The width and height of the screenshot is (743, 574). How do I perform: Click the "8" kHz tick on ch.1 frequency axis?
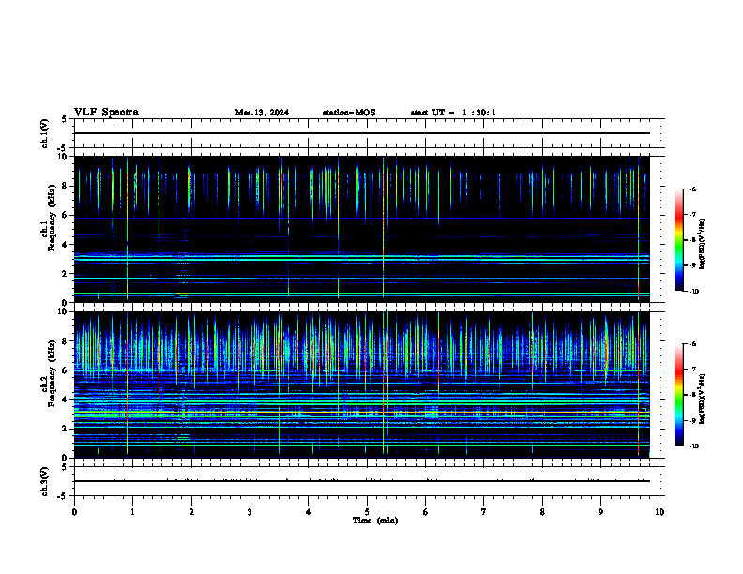click(65, 186)
